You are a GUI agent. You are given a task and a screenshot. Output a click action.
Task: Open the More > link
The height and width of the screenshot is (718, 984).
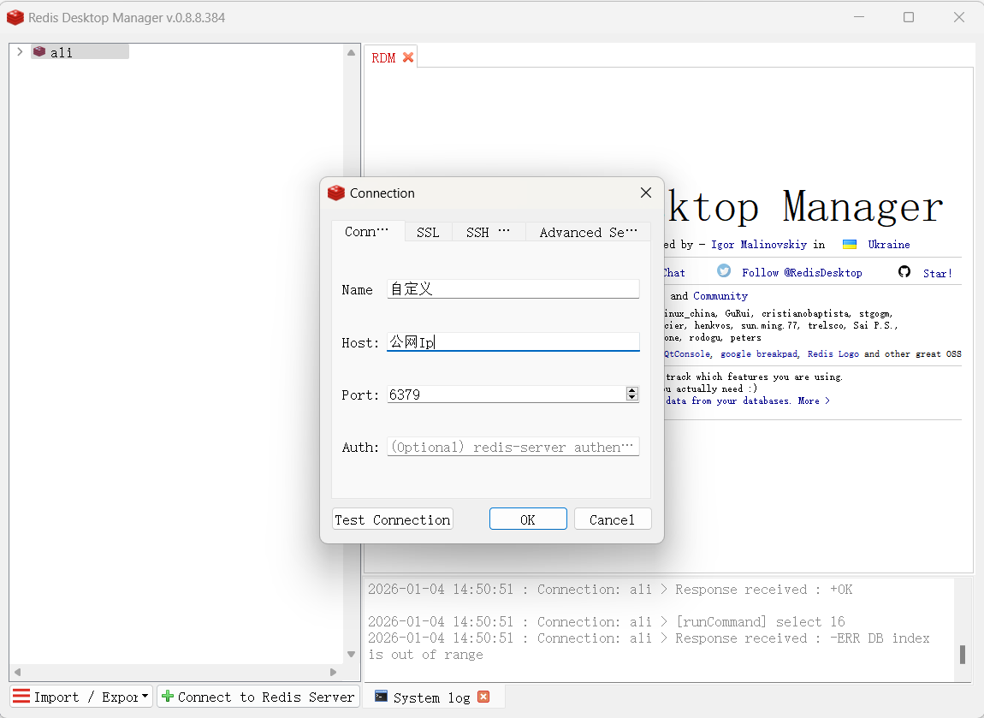[814, 401]
